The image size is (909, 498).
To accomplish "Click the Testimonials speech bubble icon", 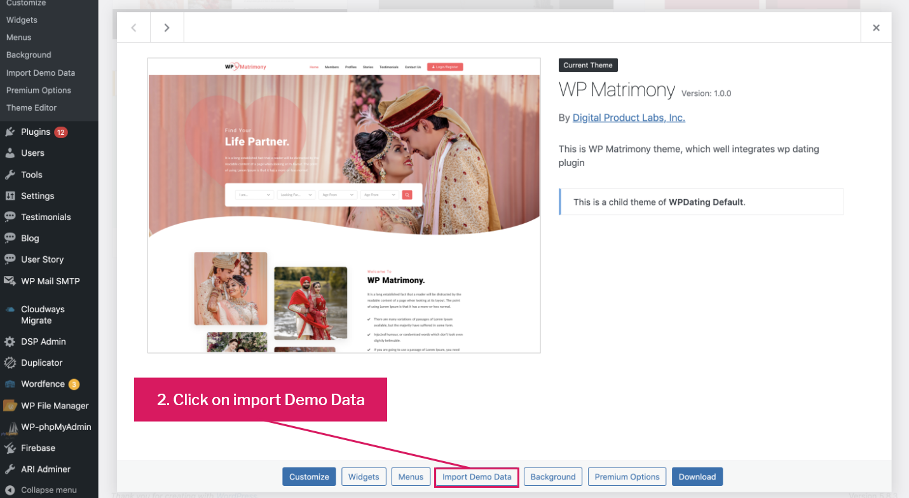I will coord(10,217).
